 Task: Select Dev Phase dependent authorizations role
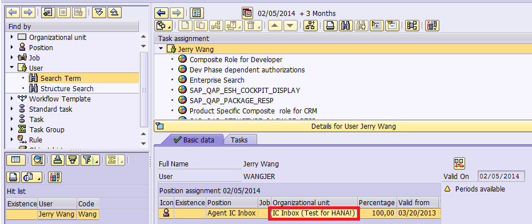click(247, 70)
